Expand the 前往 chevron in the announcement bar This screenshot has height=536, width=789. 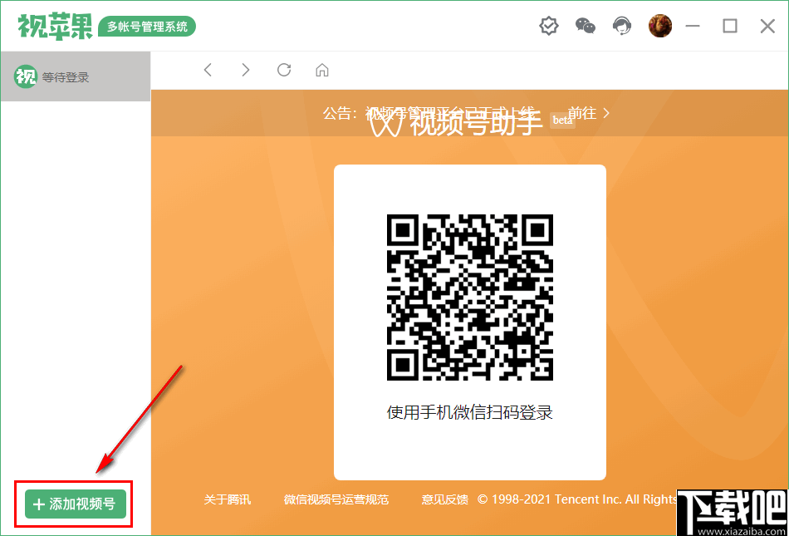[605, 113]
